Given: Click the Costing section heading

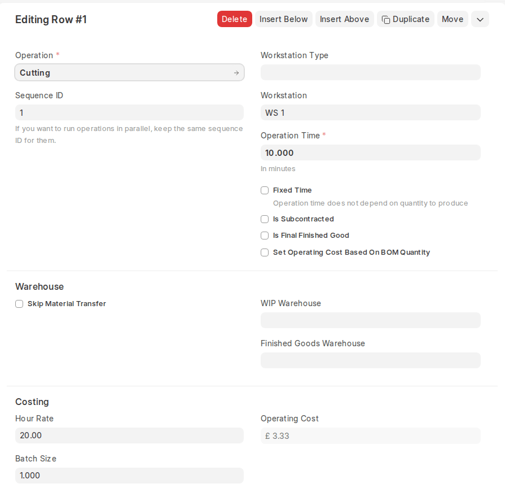Looking at the screenshot, I should [x=32, y=402].
